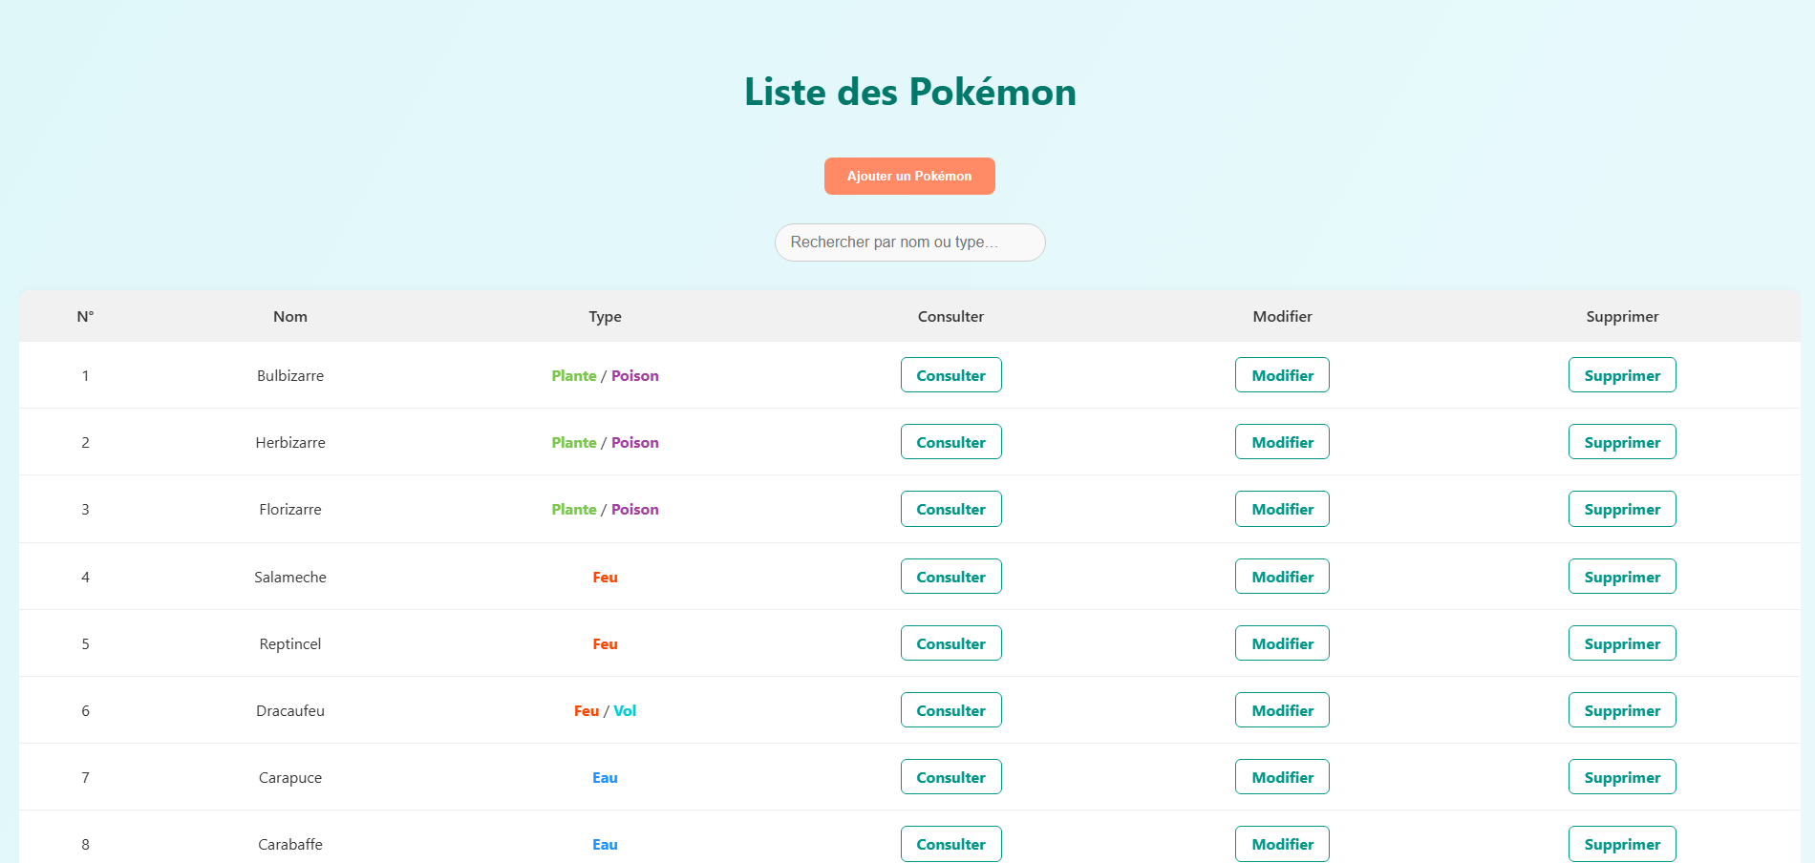Delete Carabaffe with Supprimer button

tap(1622, 844)
